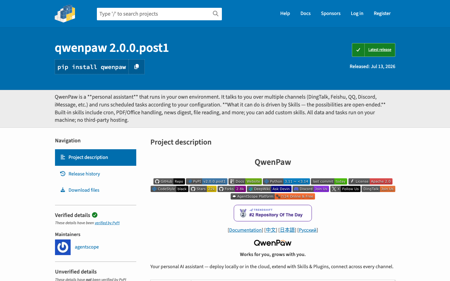Open the DeepWiki Ask Devin badge
Viewport: 450px width, 281px height.
(269, 189)
